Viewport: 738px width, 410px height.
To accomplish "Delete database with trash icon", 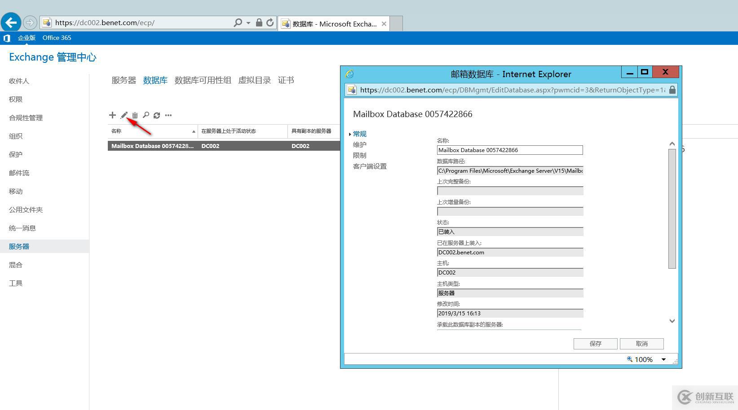I will 135,115.
